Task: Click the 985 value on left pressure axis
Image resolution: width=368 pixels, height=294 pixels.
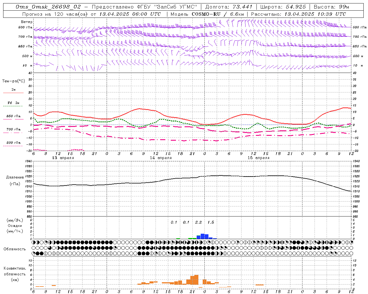Action: (x=29, y=216)
